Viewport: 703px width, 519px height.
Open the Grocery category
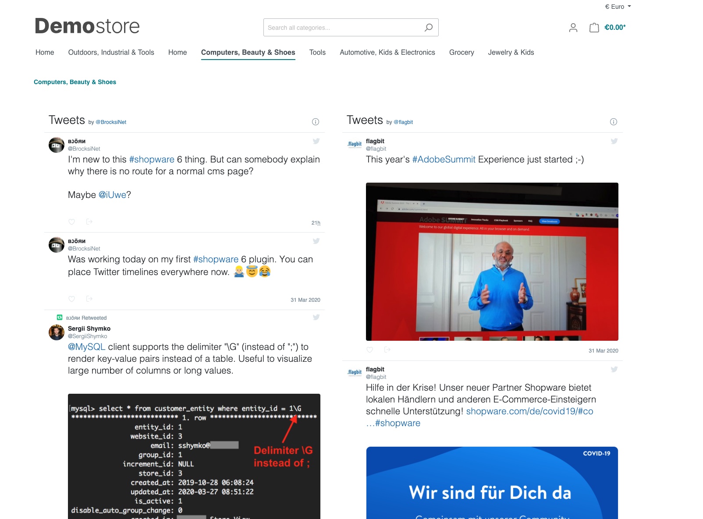point(462,53)
